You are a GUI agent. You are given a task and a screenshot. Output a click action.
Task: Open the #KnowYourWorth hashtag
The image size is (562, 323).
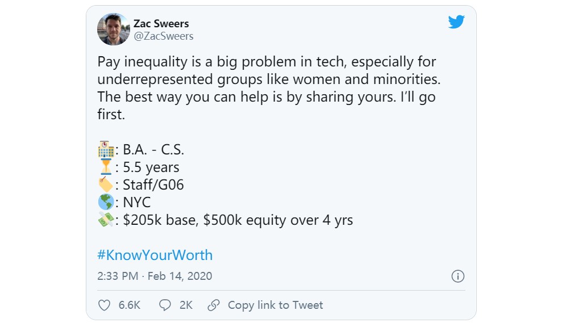click(155, 255)
